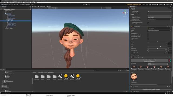Toggle Bypass Effects checkbox

148,33
